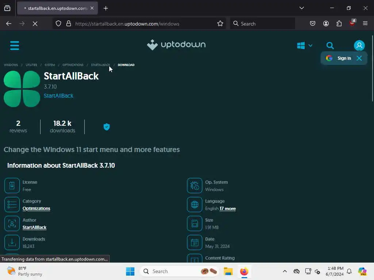The height and width of the screenshot is (280, 374).
Task: Open File Explorer from the taskbar
Action: tap(228, 271)
